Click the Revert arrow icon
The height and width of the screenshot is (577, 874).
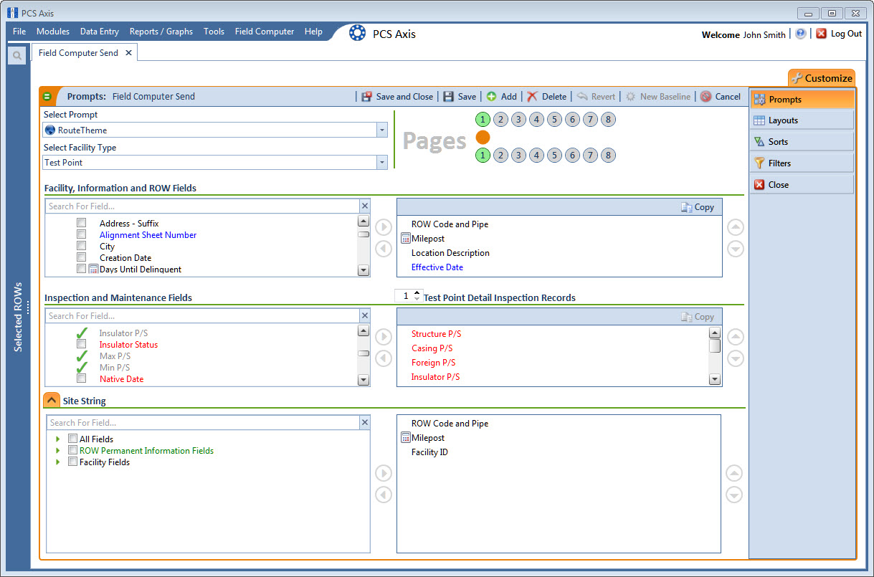582,97
